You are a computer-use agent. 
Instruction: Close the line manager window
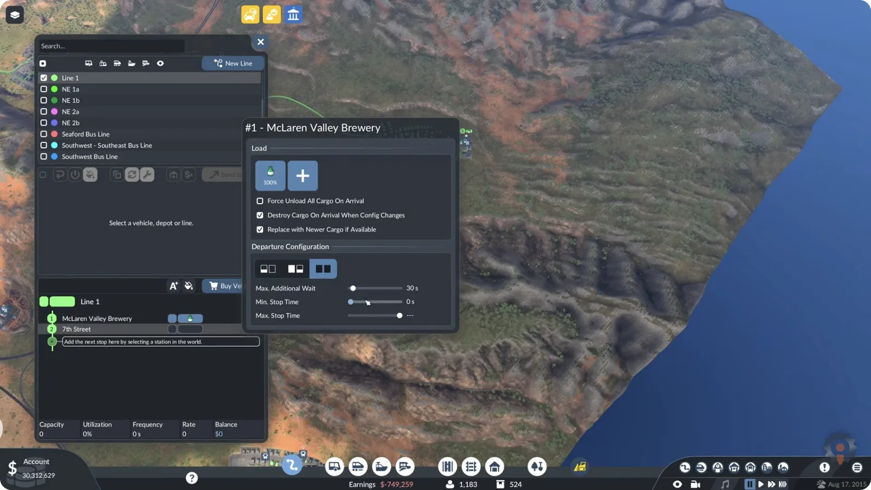261,42
